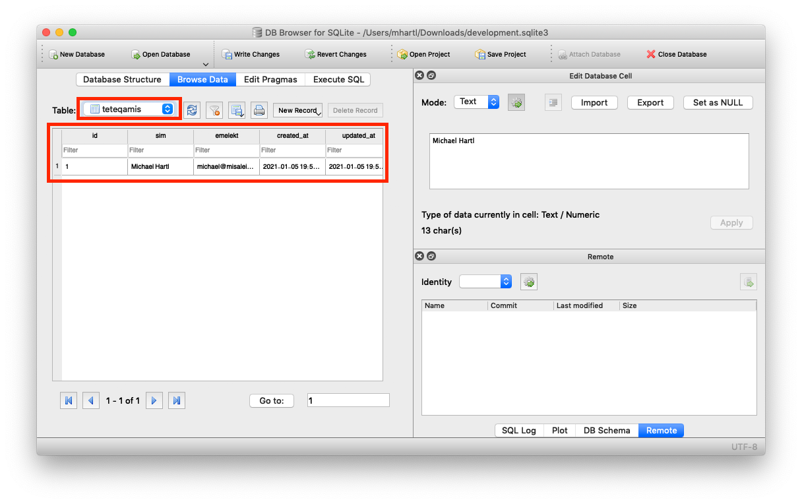Click the word wrap icon in cell editor
Viewport: 802px width, 504px height.
pos(553,102)
